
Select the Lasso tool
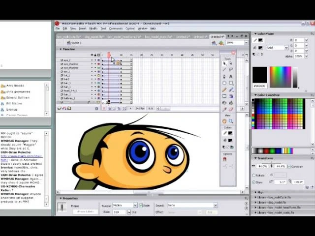coord(231,70)
